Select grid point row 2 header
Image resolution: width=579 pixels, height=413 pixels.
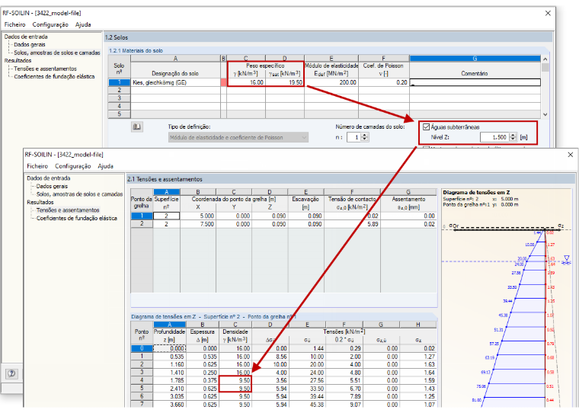point(142,224)
